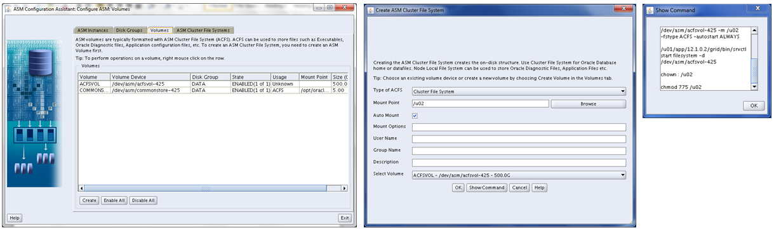Open the ASM Cluster File Systems tab
Viewport: 774px width, 249px height.
pyautogui.click(x=203, y=30)
